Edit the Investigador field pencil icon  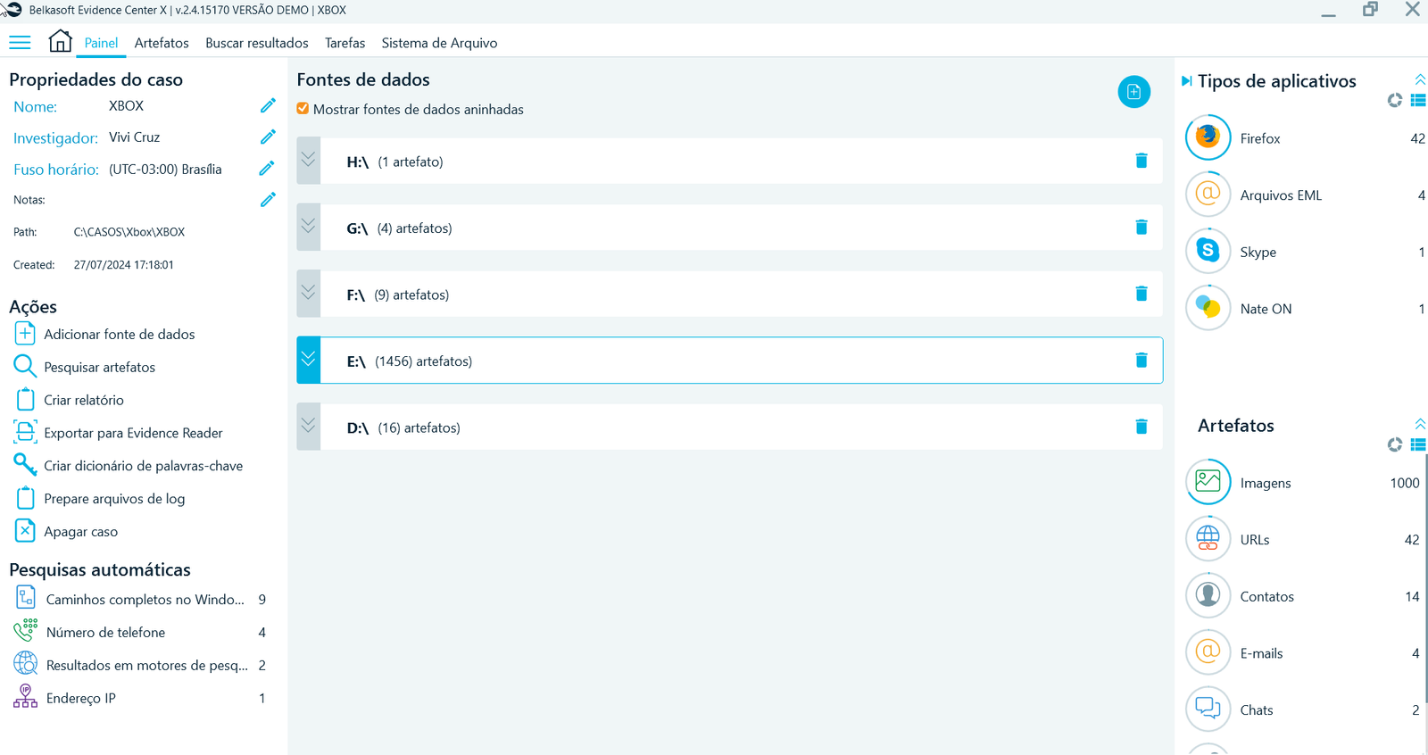[x=268, y=137]
